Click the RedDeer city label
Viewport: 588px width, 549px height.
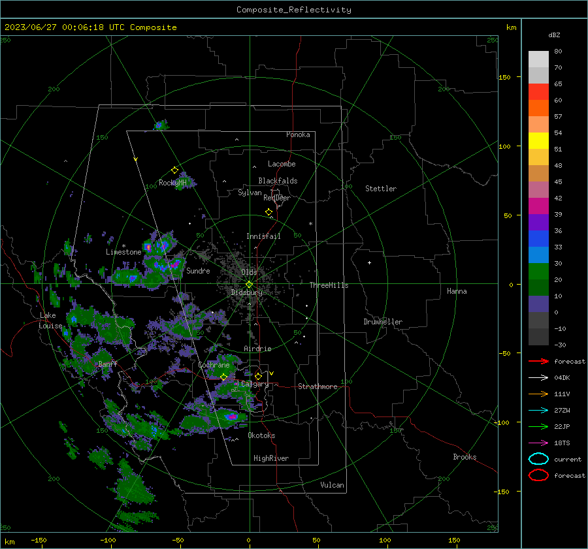click(x=277, y=198)
